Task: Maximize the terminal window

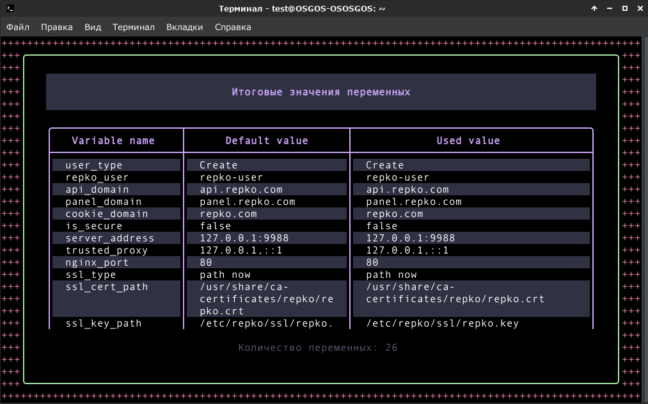Action: [x=625, y=8]
